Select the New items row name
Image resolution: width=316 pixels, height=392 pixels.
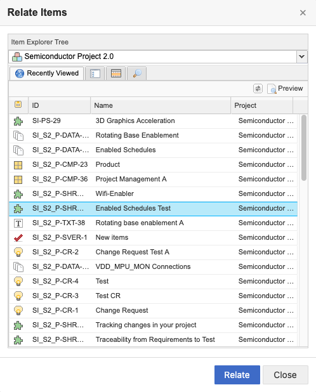[112, 237]
